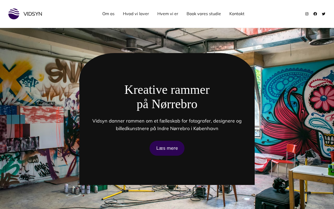
Task: Go to the VIDSYN site title
Action: [x=33, y=14]
